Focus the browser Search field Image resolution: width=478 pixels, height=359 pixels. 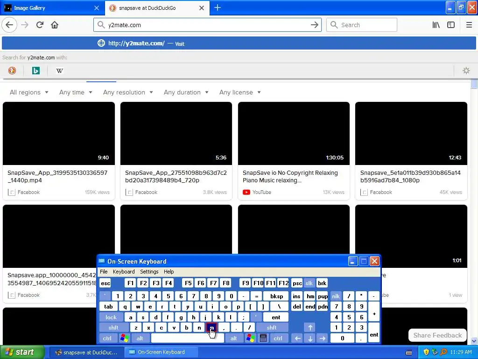pyautogui.click(x=362, y=25)
